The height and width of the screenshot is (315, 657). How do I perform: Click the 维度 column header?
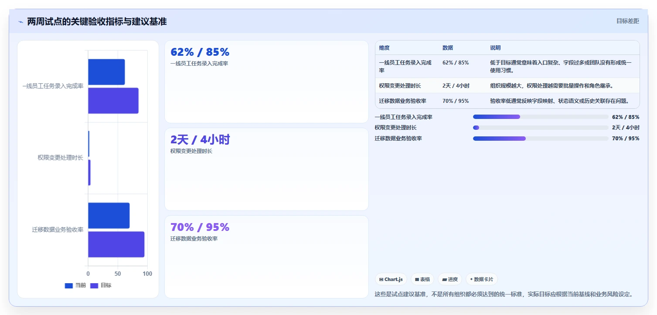tap(384, 48)
